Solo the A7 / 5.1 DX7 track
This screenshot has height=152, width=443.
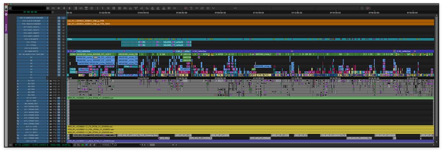(62, 98)
